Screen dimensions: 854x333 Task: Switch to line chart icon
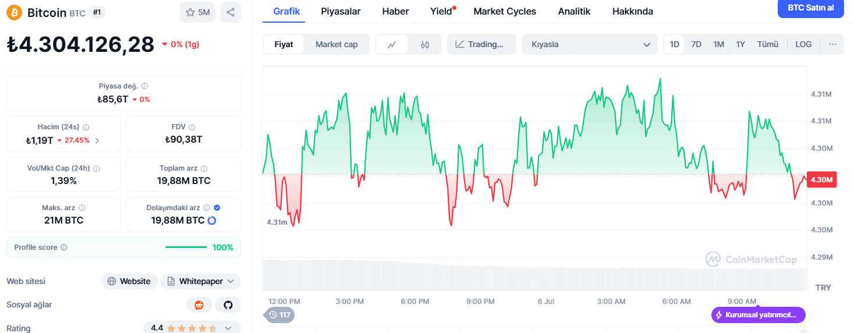[x=392, y=44]
